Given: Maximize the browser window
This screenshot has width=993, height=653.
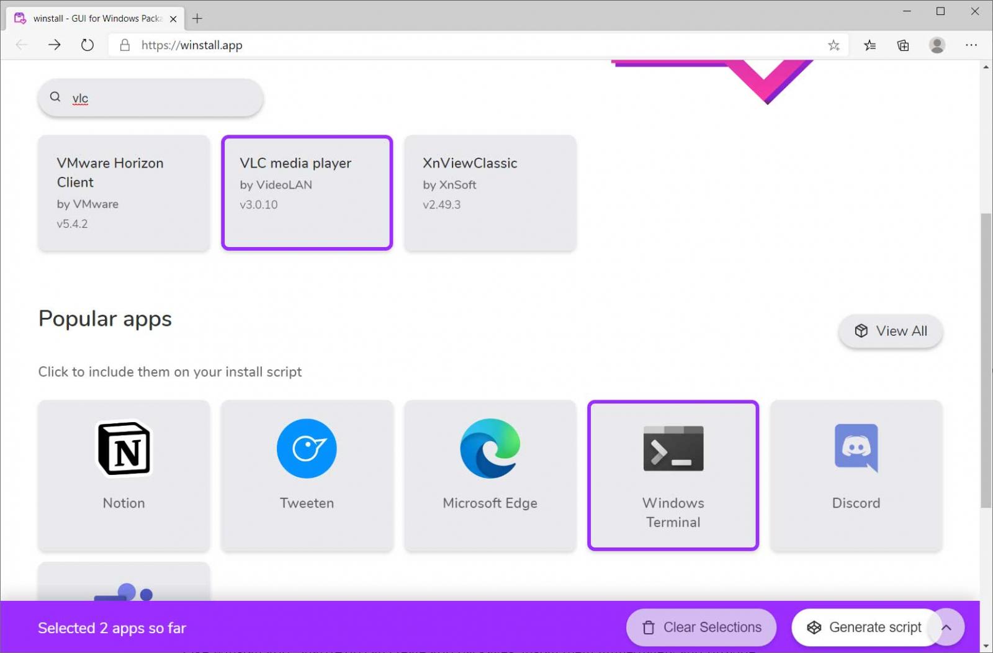Looking at the screenshot, I should [x=940, y=11].
